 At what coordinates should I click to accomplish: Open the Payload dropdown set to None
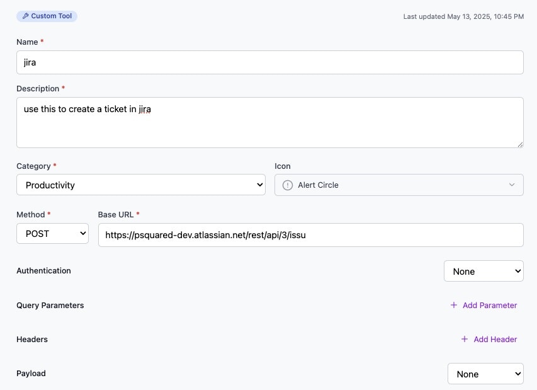click(x=485, y=374)
